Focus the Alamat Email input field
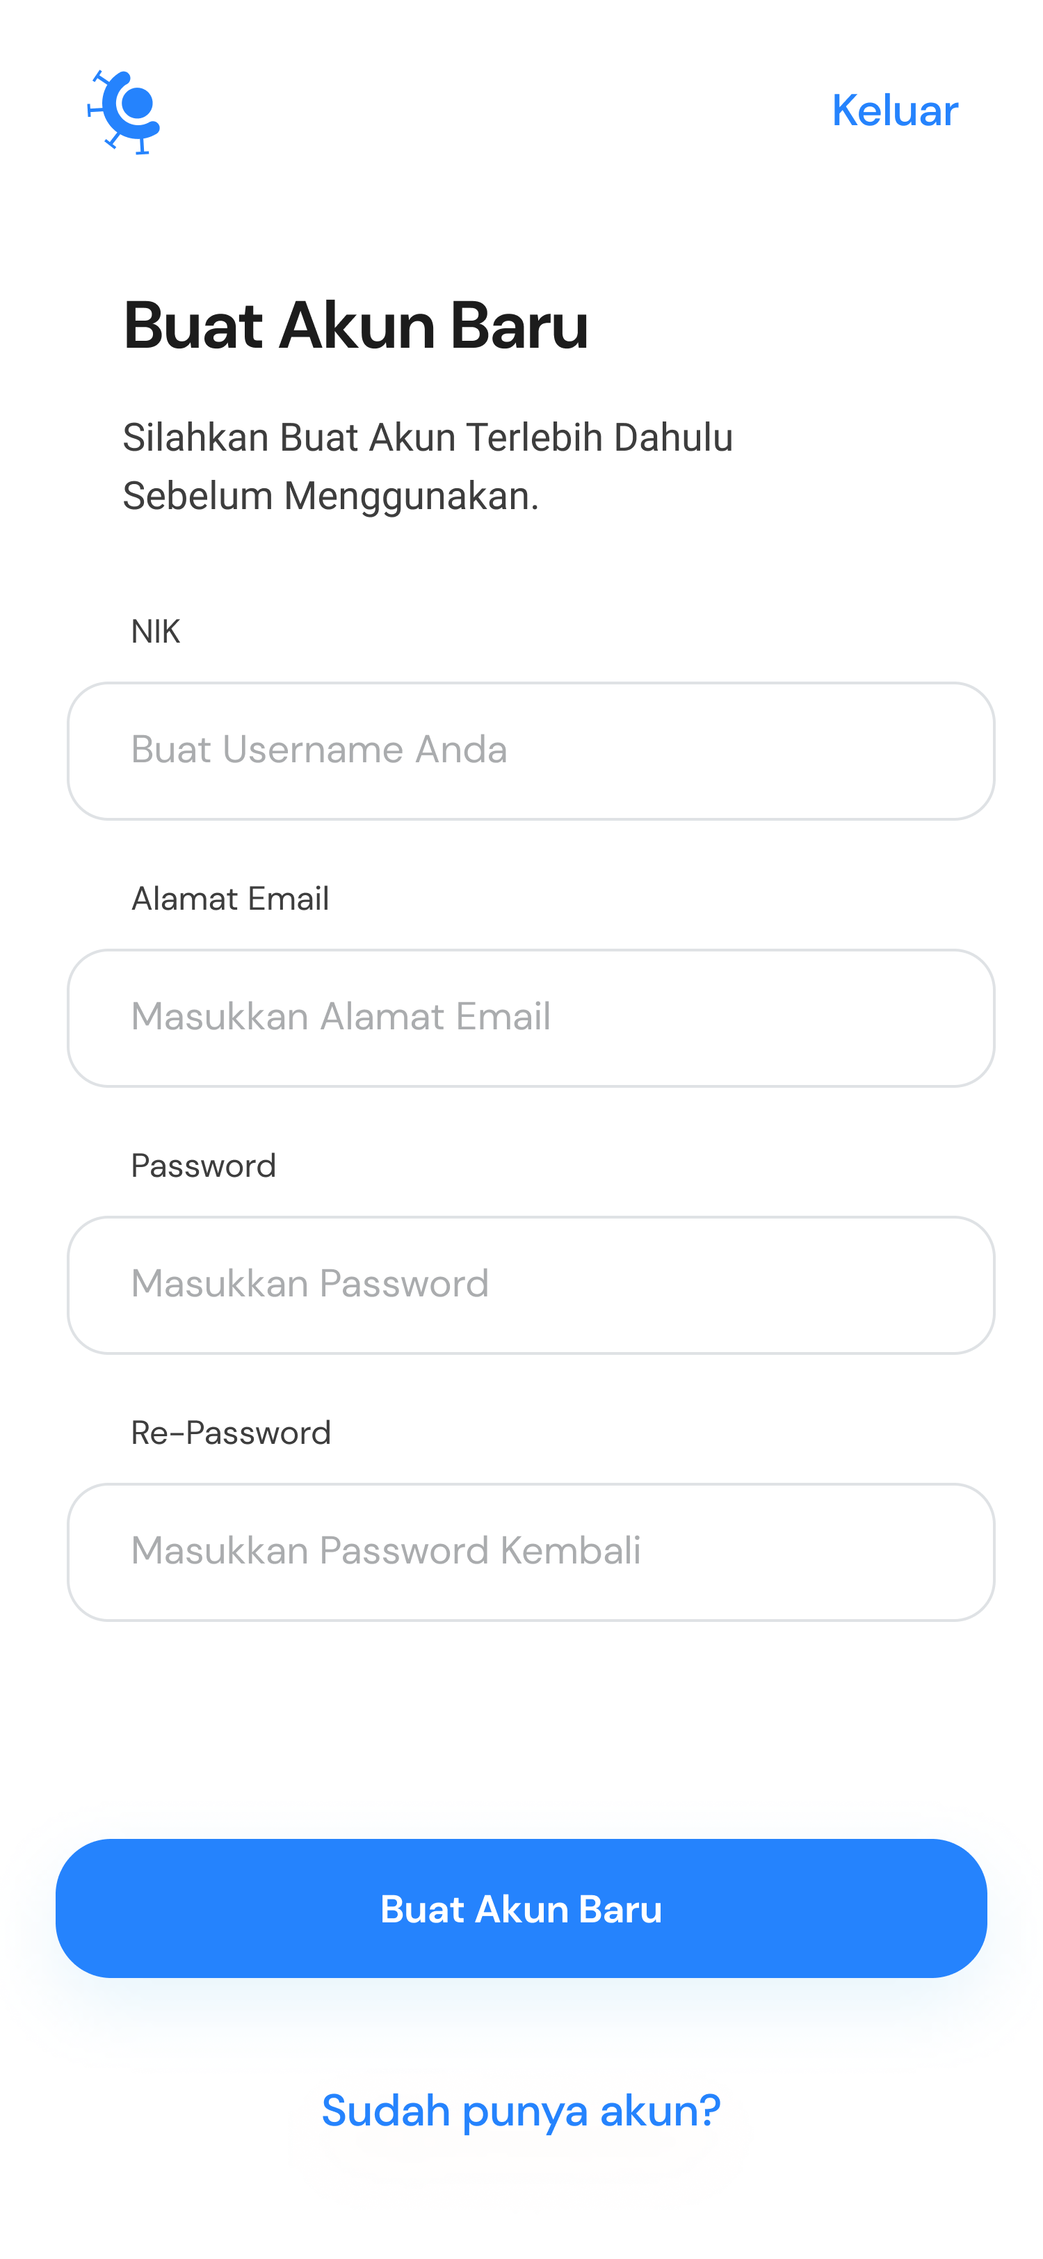The image size is (1043, 2259). coord(531,1018)
